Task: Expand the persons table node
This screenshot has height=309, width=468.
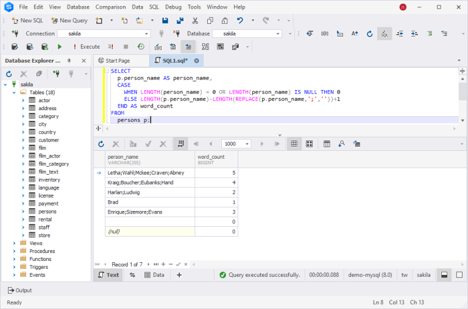Action: click(23, 212)
